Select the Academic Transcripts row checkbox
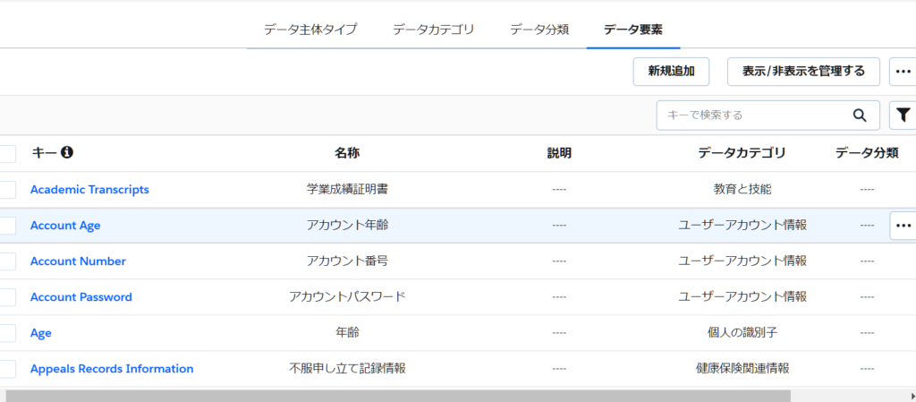This screenshot has height=402, width=916. pos(7,189)
